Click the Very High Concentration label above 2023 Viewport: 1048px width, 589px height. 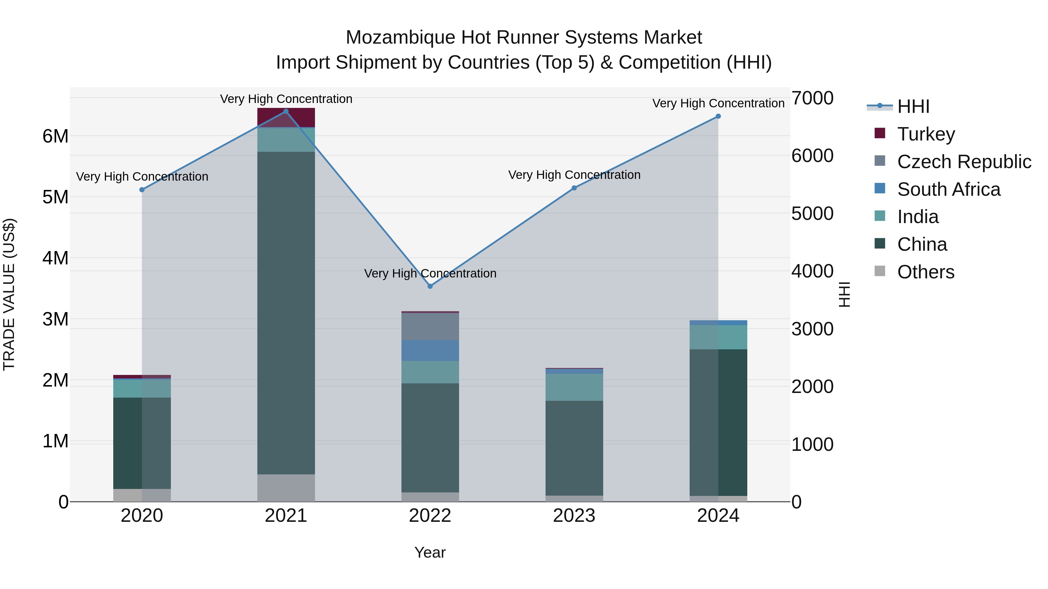click(574, 175)
